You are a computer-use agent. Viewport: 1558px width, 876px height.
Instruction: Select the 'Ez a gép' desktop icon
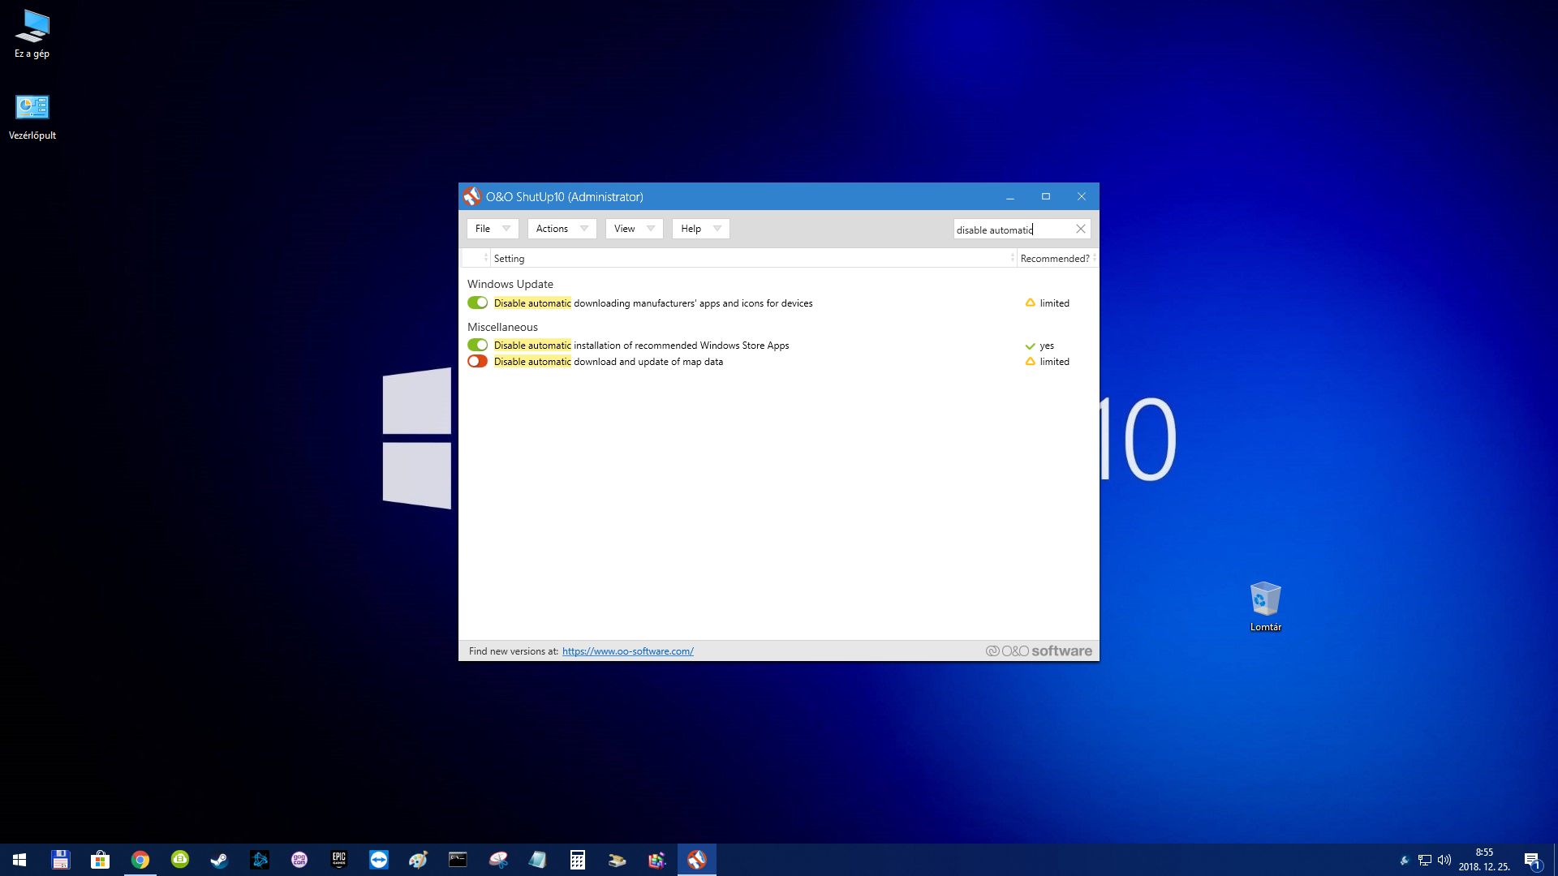32,34
